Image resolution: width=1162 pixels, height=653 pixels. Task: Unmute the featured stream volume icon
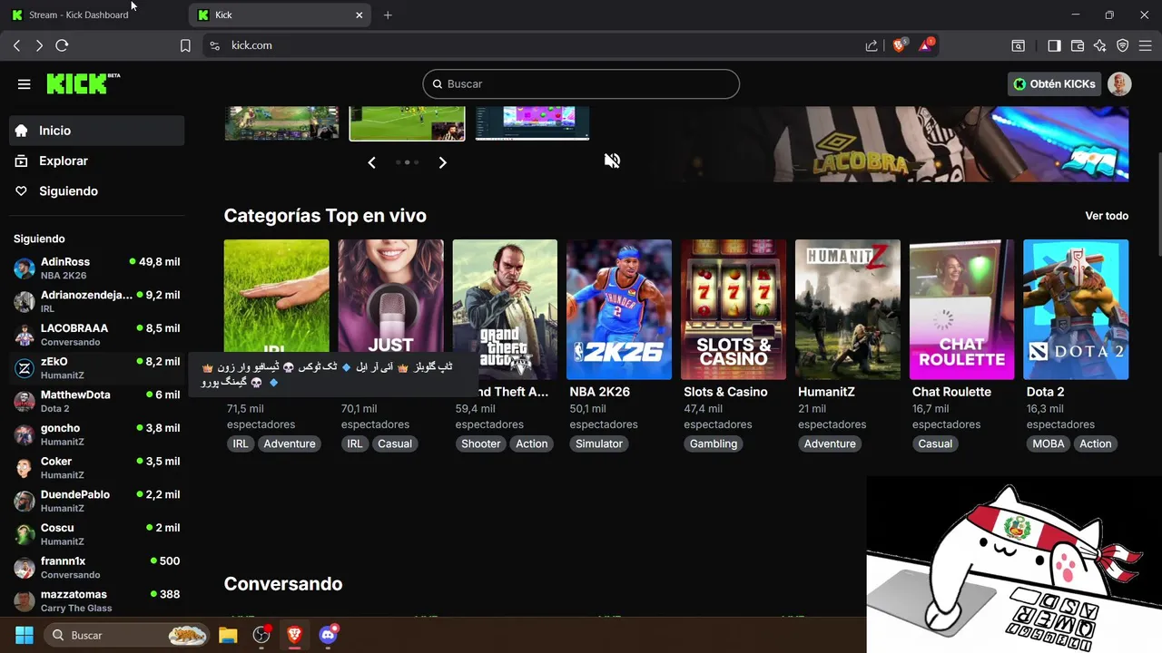[613, 161]
